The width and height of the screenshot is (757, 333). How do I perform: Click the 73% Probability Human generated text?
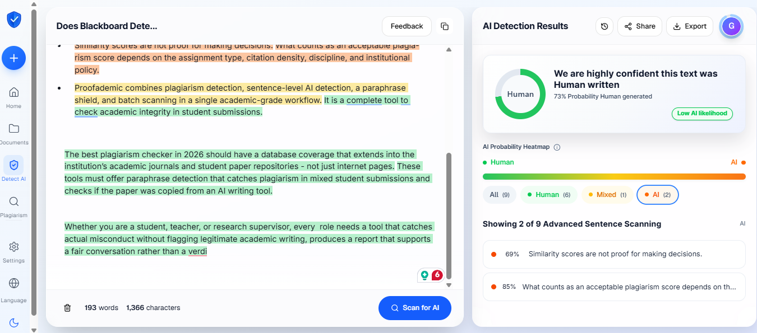603,96
